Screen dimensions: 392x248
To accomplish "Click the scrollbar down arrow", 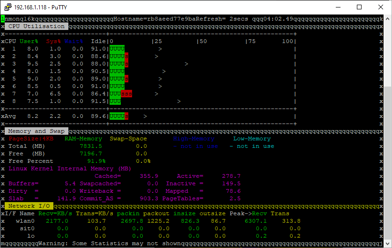I will point(387,243).
